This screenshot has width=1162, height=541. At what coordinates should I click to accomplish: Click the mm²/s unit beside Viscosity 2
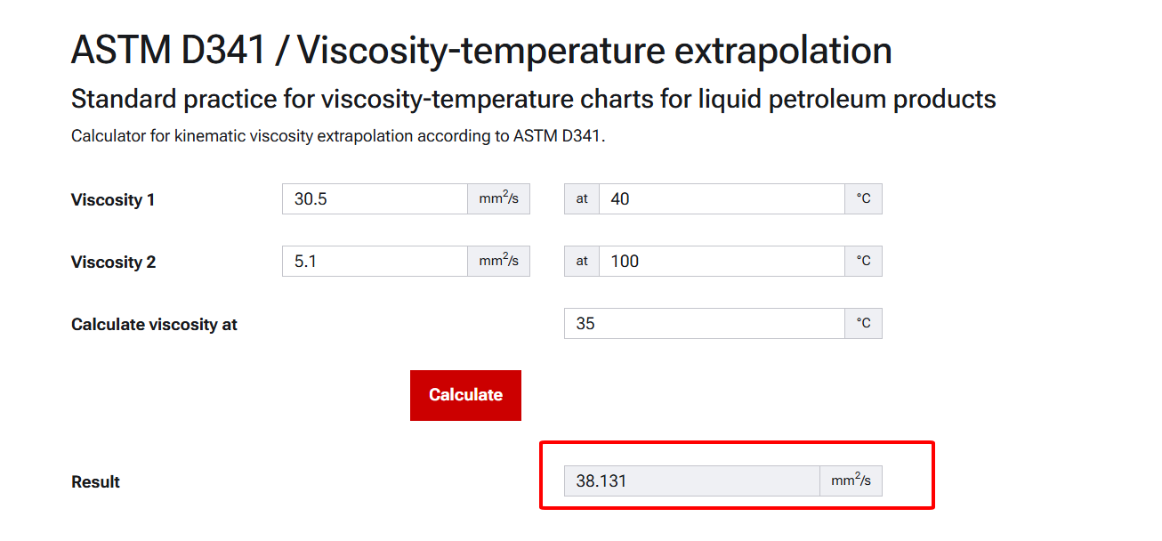498,262
